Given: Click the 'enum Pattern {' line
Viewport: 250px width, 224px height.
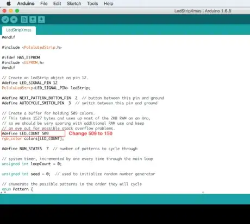Looking at the screenshot, I should click(x=17, y=189).
